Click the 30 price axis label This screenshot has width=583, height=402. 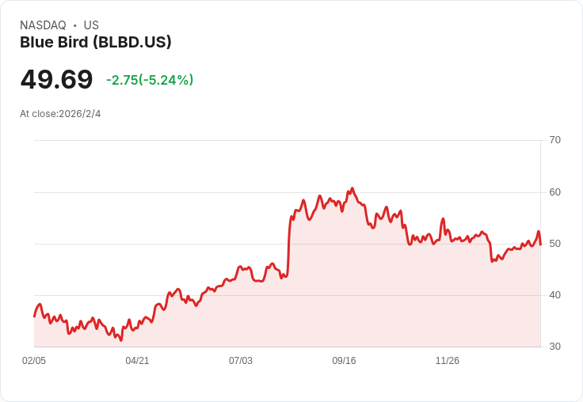[554, 347]
